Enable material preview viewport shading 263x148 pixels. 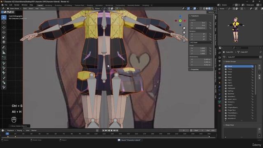point(209,9)
